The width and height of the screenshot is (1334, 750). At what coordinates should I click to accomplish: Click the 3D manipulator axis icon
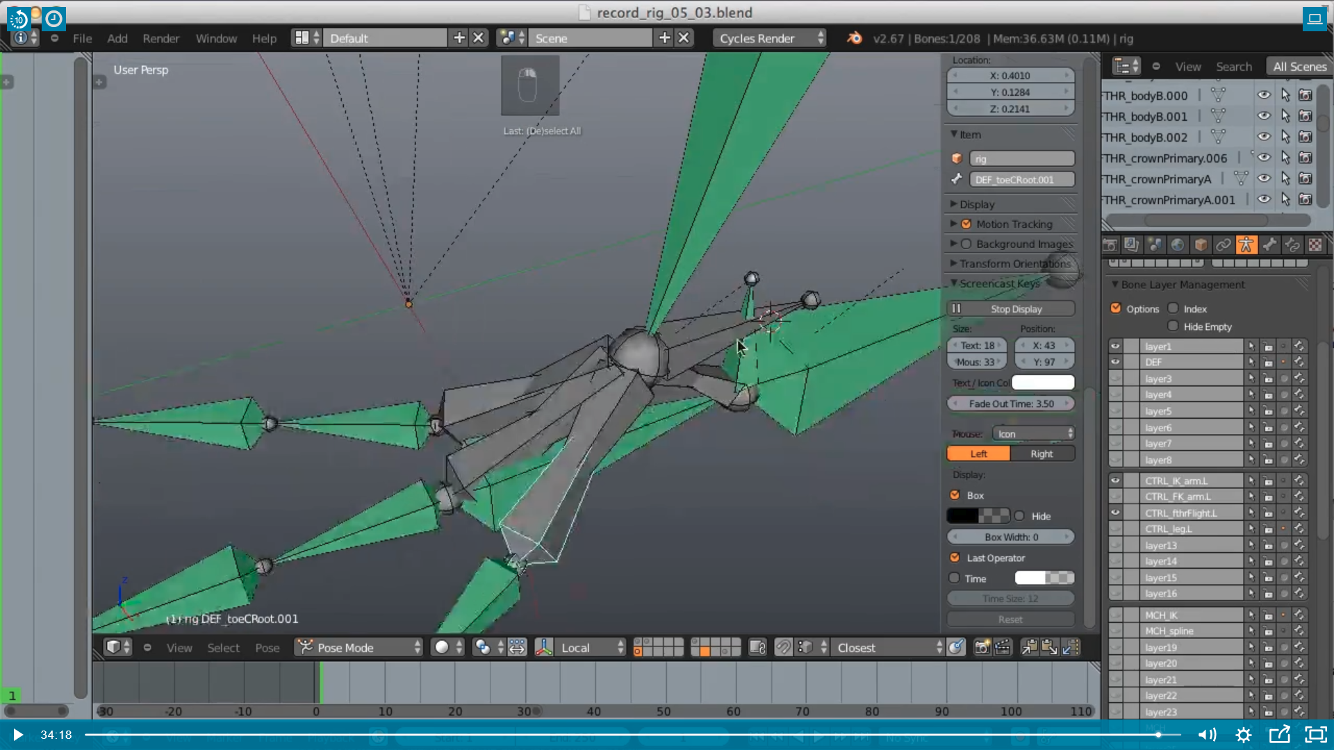click(544, 647)
